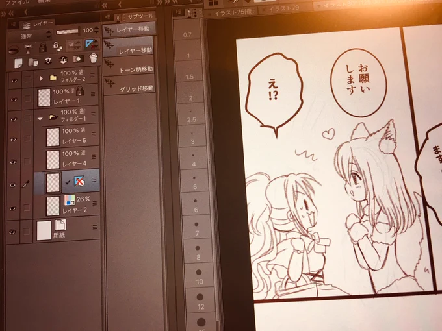Open the Sub Tool panel menu icon
Viewport: 442px width, 331px height.
coord(108,17)
